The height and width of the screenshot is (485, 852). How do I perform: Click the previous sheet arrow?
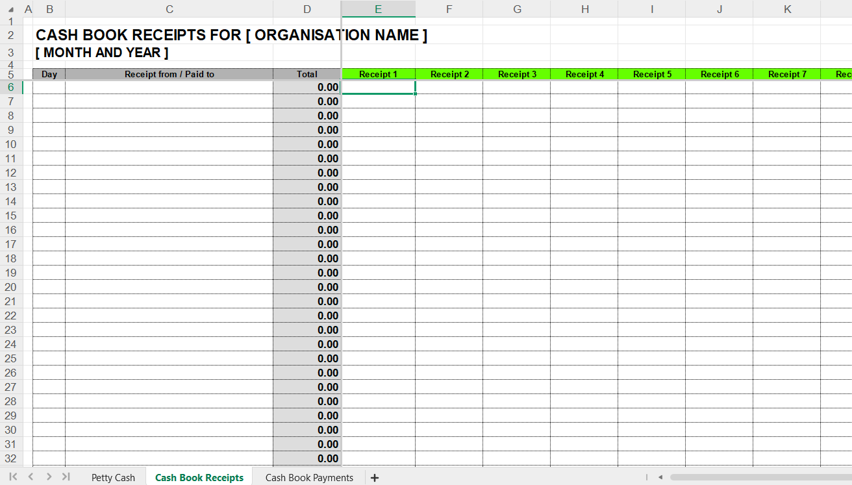pyautogui.click(x=31, y=477)
